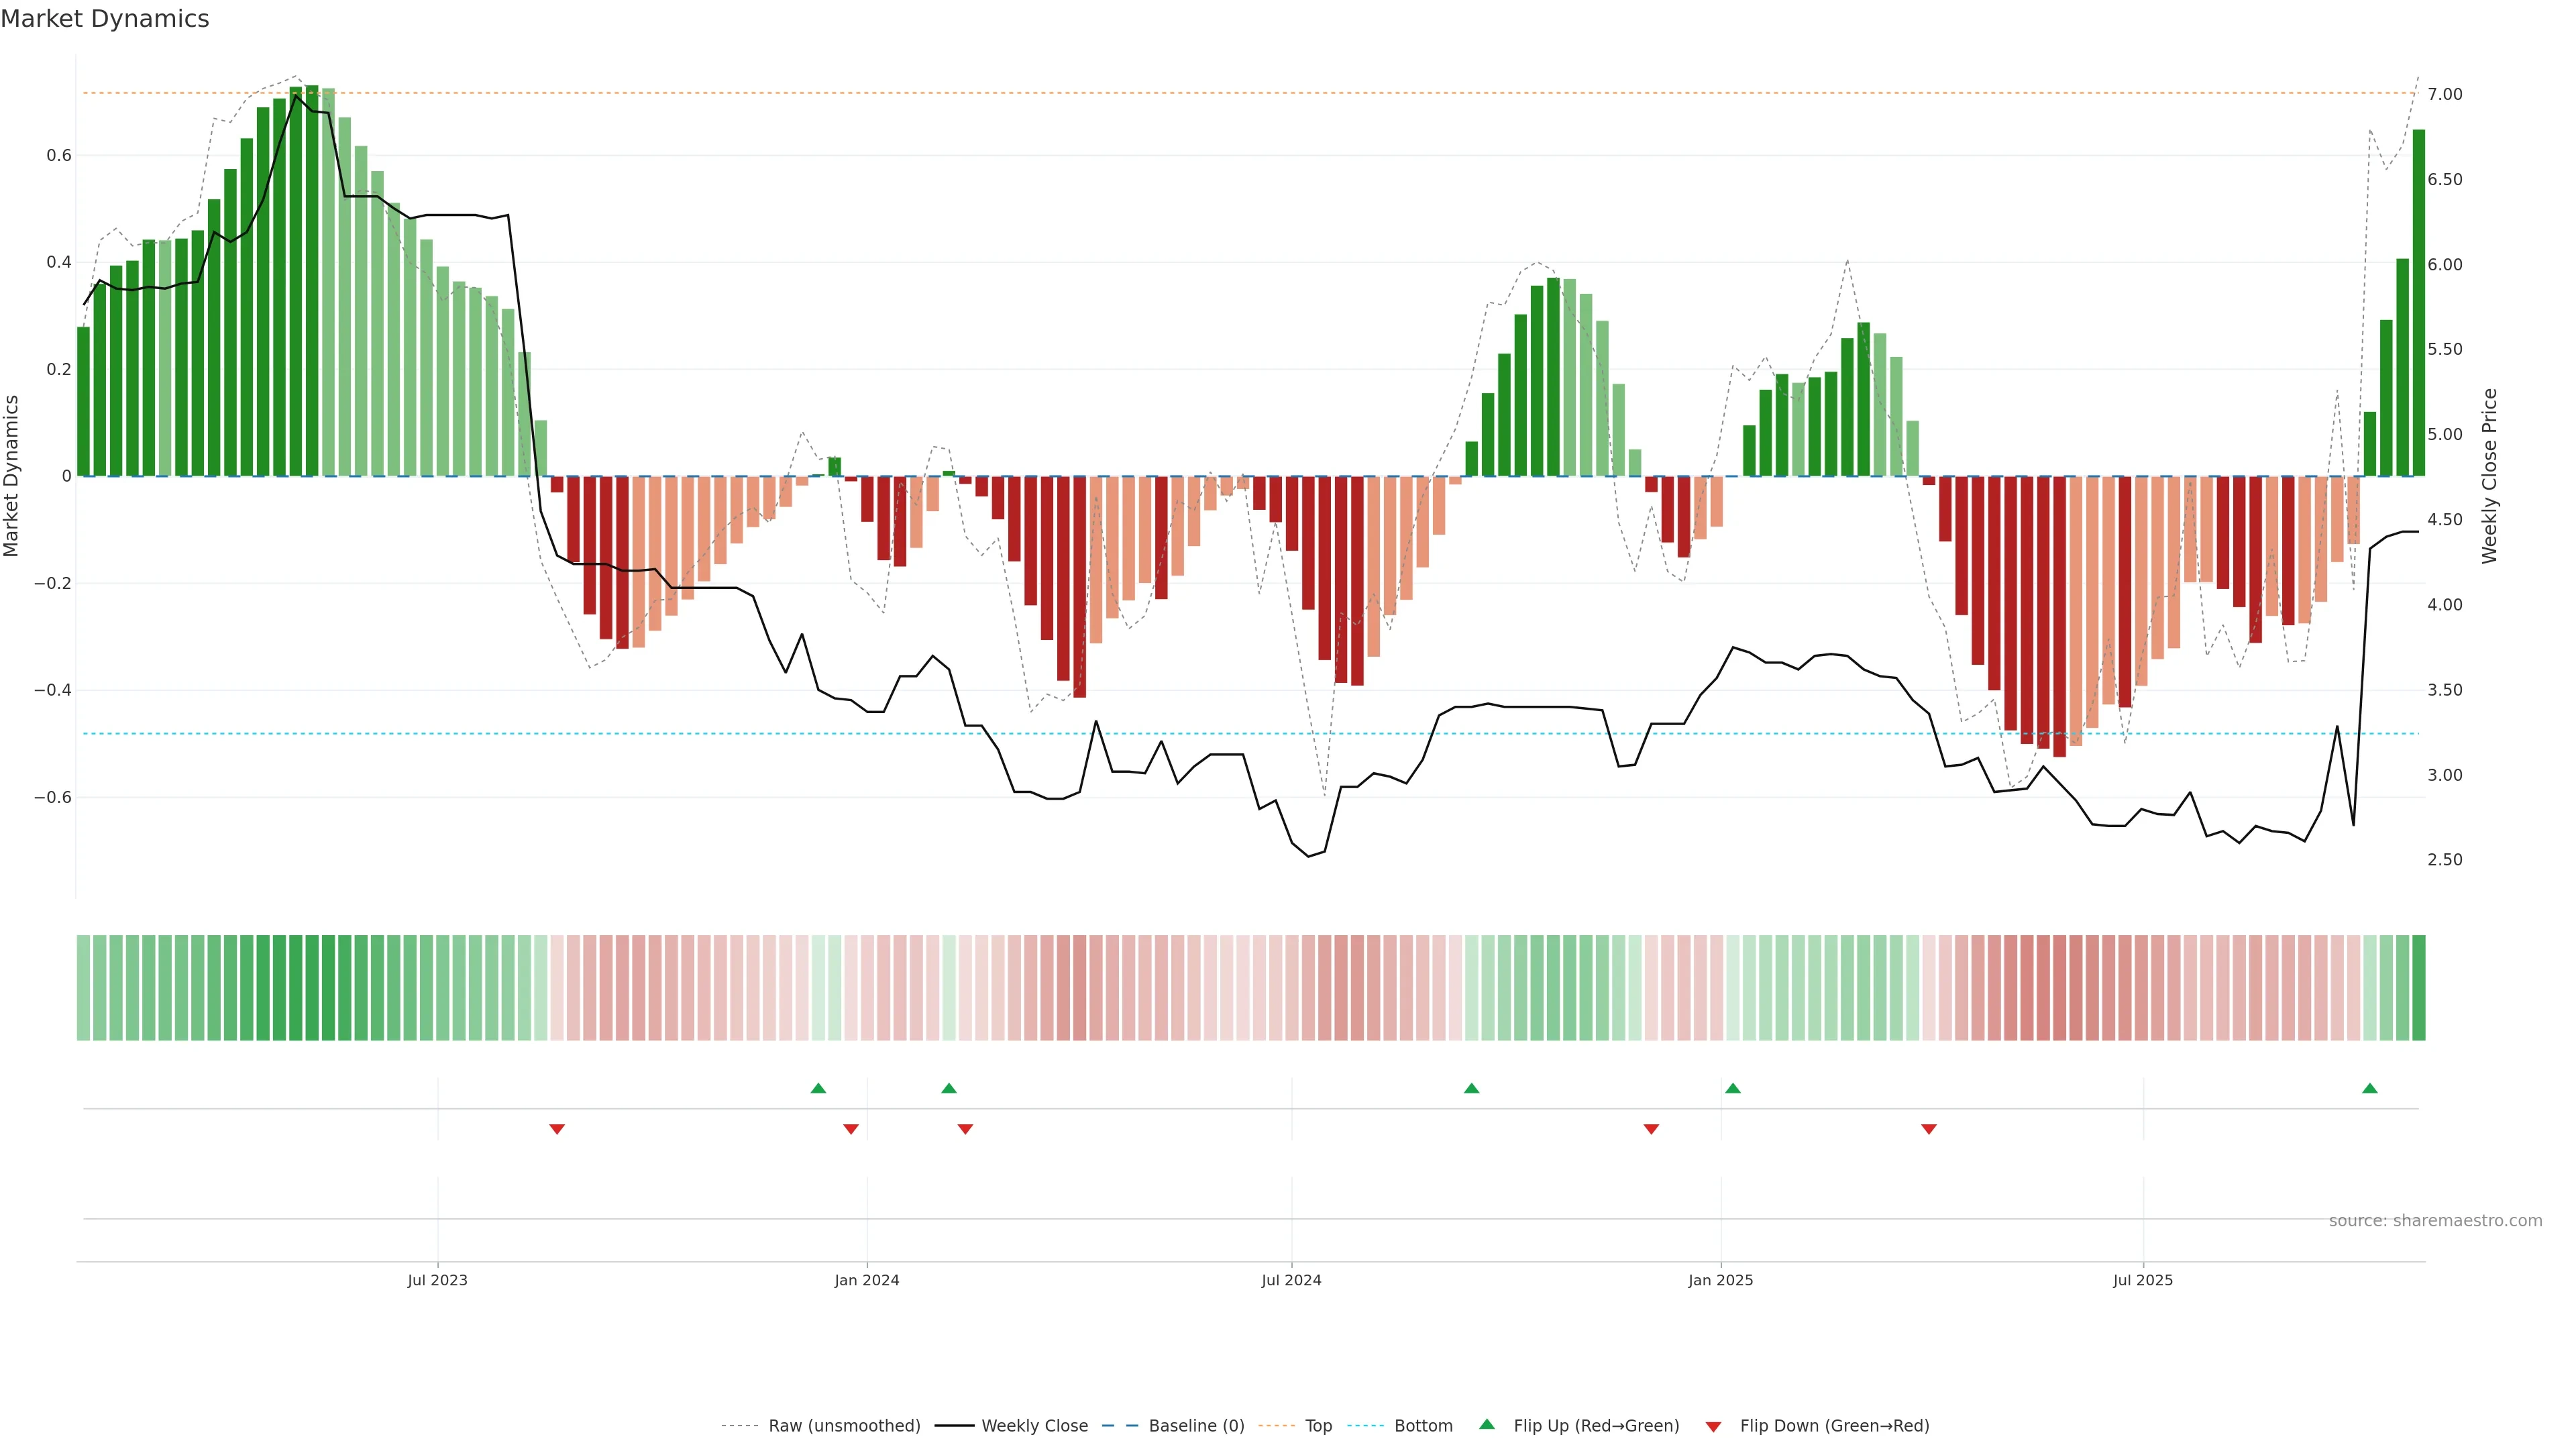Click the last red flip-down triangle marker
The width and height of the screenshot is (2576, 1449).
click(x=1929, y=1129)
